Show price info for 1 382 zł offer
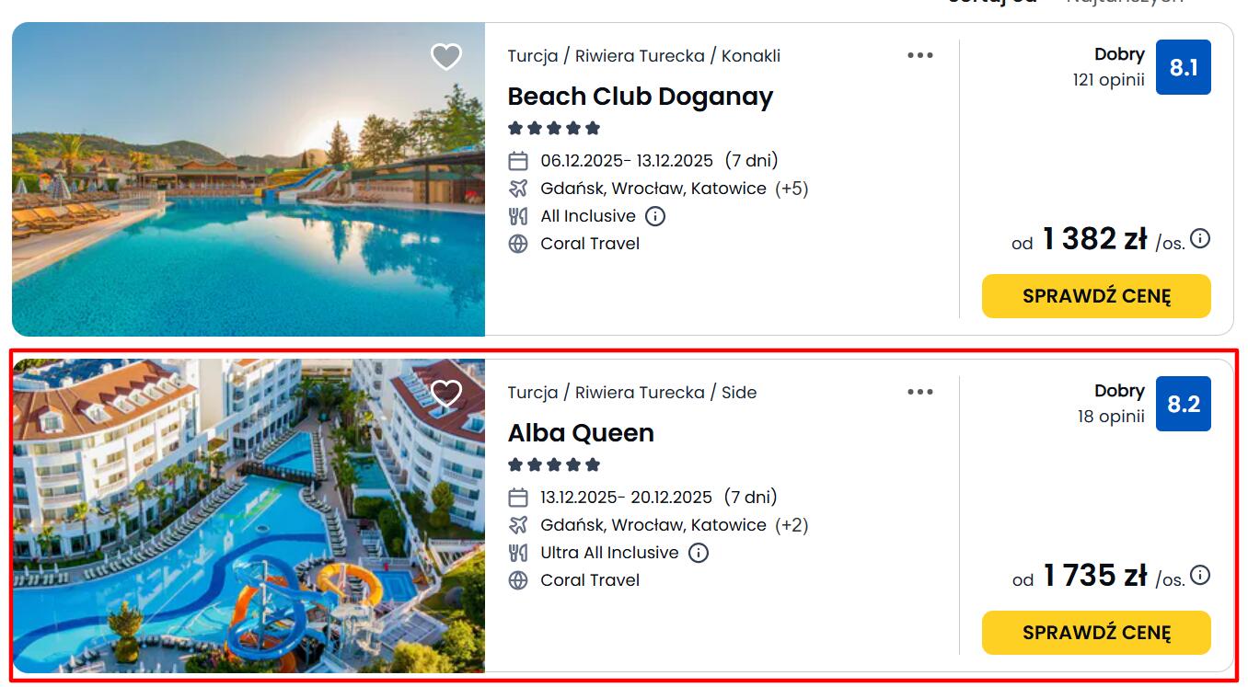 1200,239
